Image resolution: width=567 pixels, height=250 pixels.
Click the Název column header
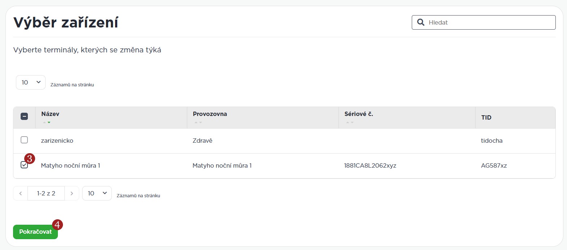click(x=50, y=114)
